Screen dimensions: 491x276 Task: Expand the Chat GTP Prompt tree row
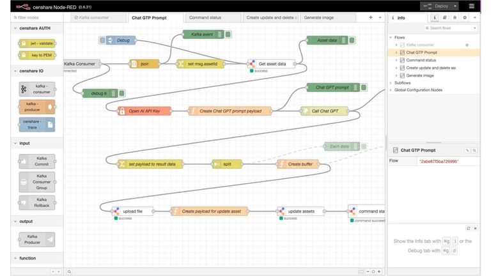point(396,52)
